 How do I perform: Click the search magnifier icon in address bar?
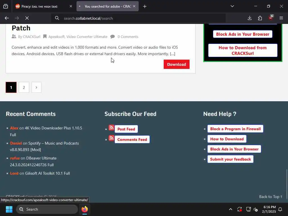(x=57, y=18)
